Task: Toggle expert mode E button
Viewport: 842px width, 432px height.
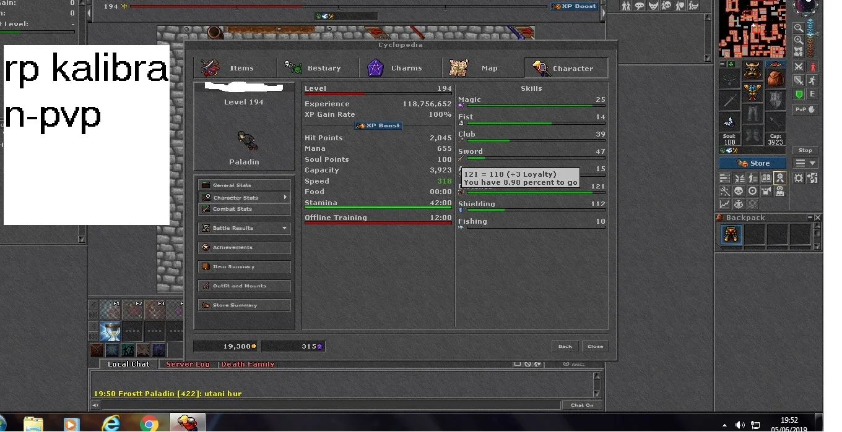Action: click(x=812, y=94)
